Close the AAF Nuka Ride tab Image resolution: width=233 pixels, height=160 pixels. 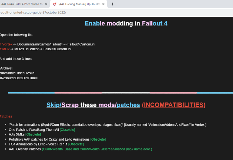(46, 4)
